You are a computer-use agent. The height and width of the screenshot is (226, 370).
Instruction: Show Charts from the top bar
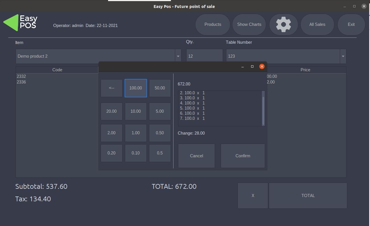249,24
